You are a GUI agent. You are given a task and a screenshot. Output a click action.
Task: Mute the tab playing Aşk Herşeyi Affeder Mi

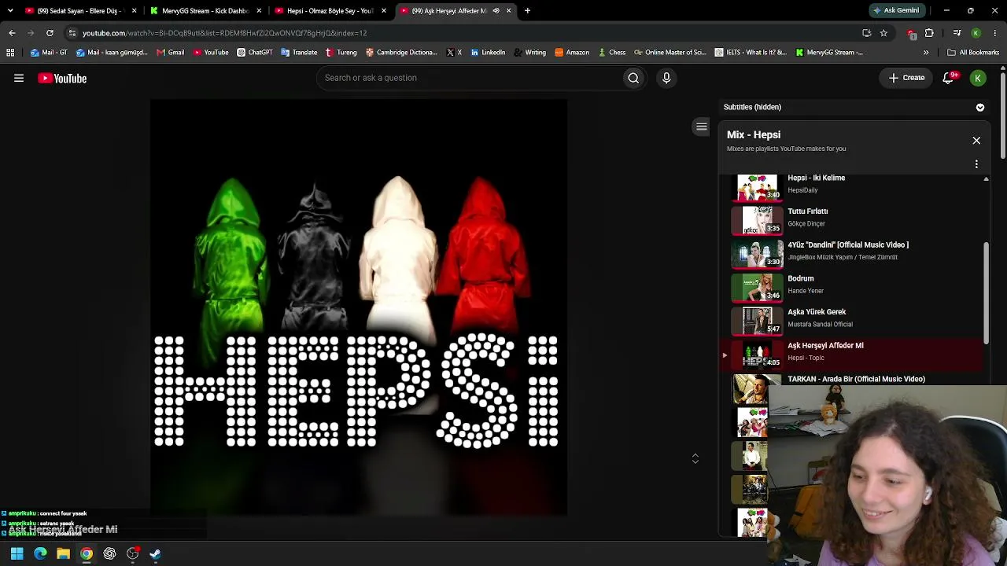tap(496, 11)
